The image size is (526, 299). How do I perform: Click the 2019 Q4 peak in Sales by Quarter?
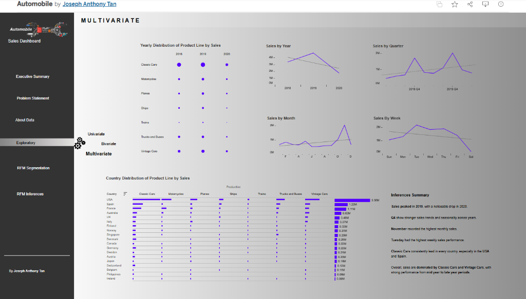(453, 53)
